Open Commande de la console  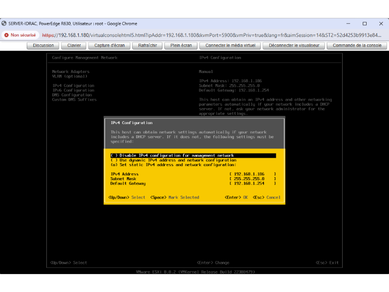click(x=357, y=45)
